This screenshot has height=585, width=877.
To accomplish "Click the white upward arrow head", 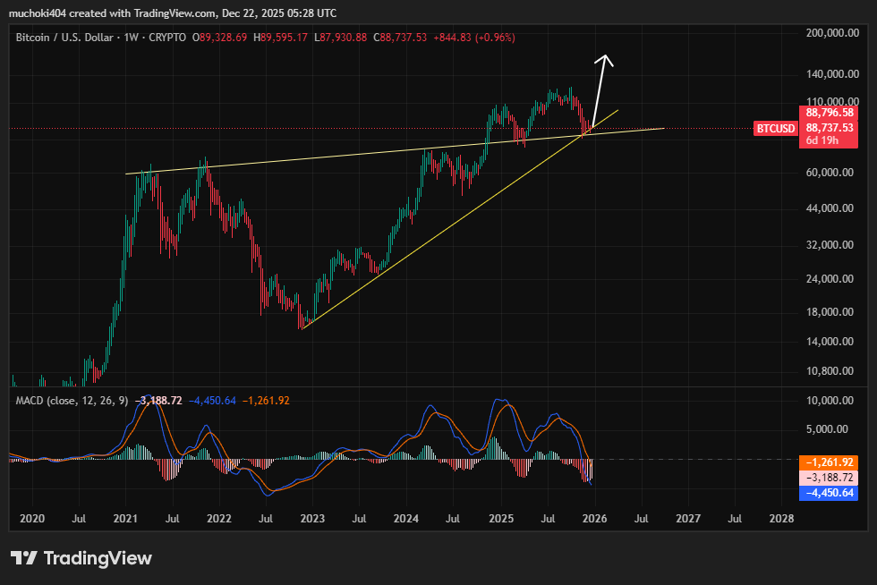I will 606,61.
